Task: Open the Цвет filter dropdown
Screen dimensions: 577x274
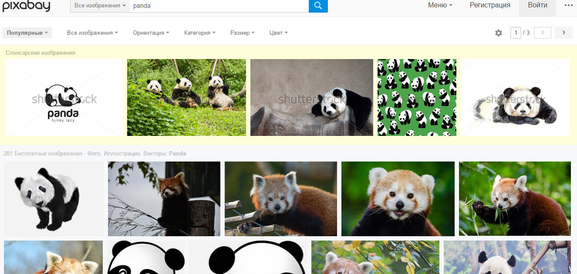Action: click(x=279, y=33)
